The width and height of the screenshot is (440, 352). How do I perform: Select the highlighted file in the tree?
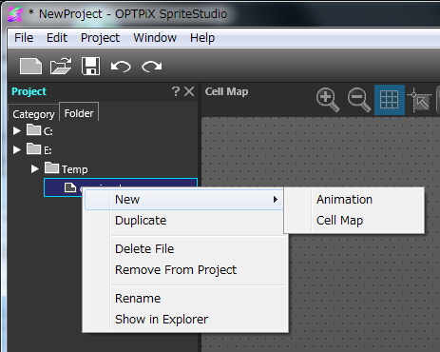[121, 187]
